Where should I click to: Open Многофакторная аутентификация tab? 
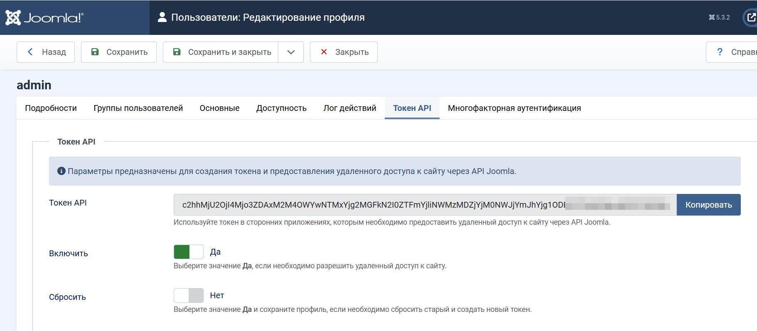pos(514,108)
